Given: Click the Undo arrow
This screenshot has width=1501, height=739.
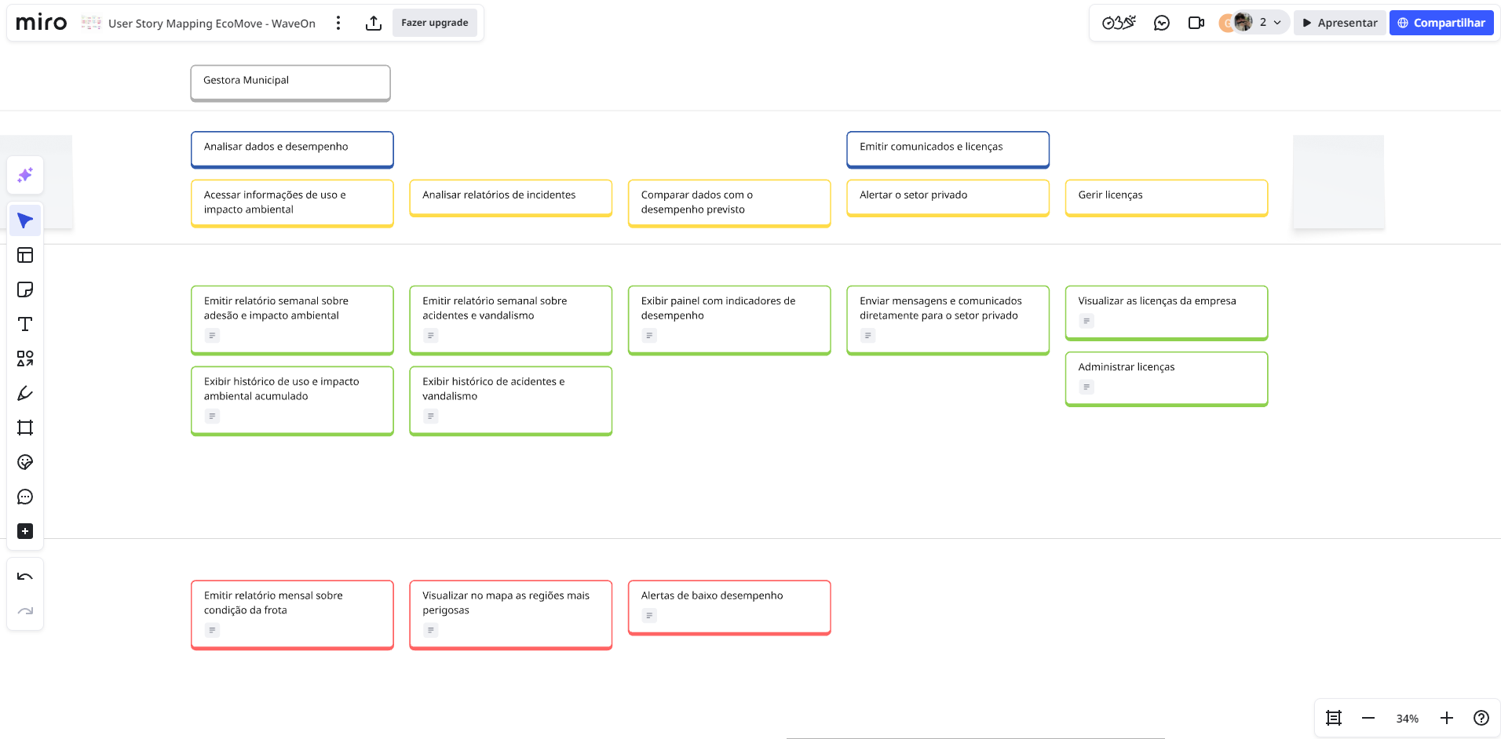Looking at the screenshot, I should [25, 577].
